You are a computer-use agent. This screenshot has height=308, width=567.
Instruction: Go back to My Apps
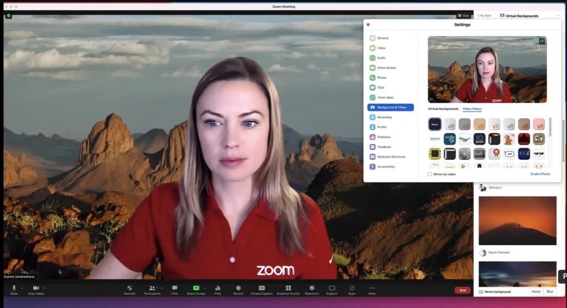(484, 15)
